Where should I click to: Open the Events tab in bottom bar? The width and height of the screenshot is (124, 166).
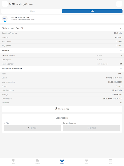click(x=87, y=161)
